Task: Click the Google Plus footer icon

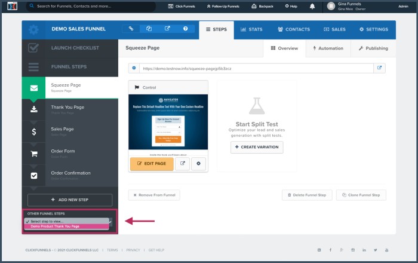Action: 342,250
